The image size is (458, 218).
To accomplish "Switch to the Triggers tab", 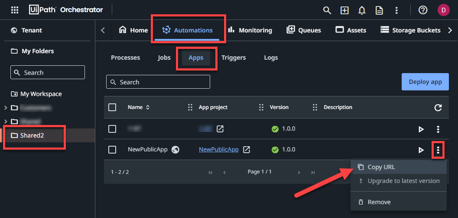I will [234, 58].
